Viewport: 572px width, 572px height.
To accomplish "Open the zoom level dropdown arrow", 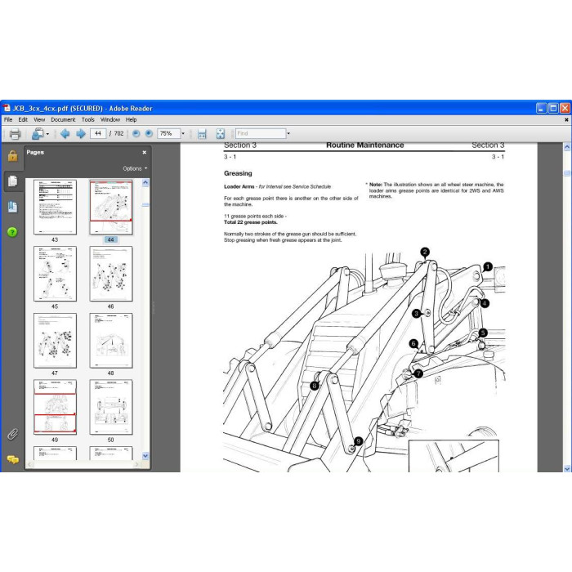I will [183, 133].
